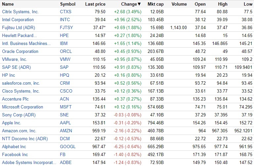The width and height of the screenshot is (254, 166).
Task: Open Oracle Corporation company link
Action: (20, 51)
